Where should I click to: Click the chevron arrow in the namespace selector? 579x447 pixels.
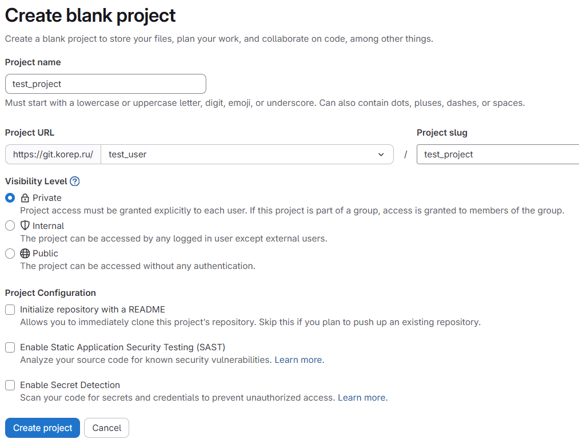point(381,155)
